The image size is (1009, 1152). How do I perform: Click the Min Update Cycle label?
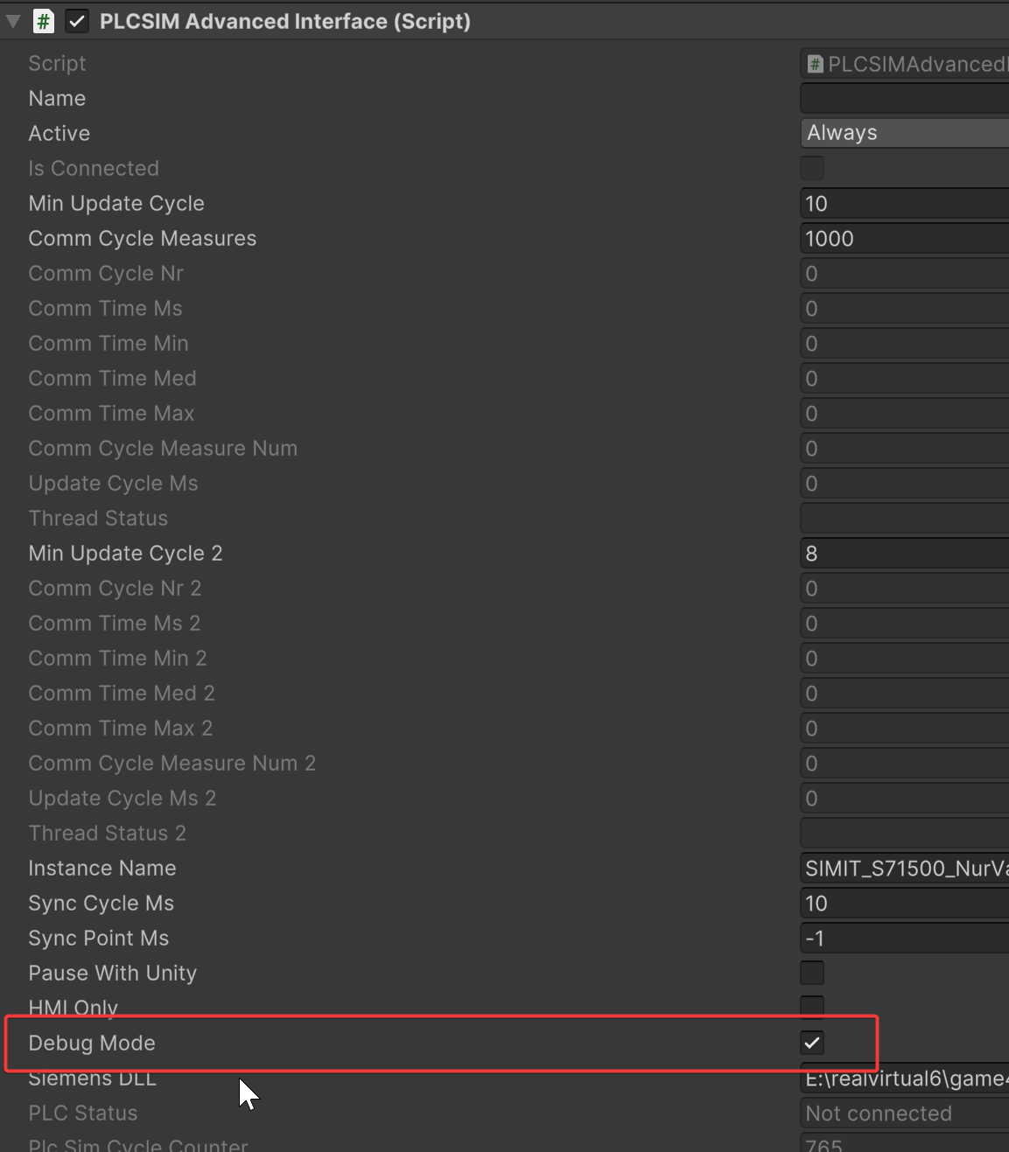pos(116,204)
